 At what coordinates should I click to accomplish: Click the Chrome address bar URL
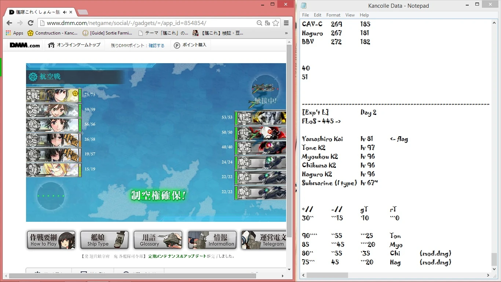[127, 23]
